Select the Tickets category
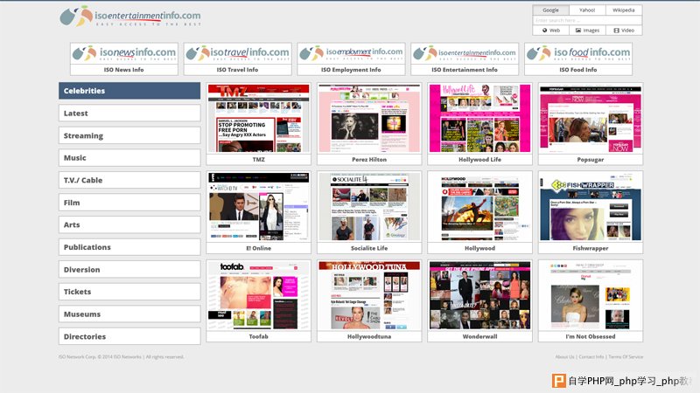 [x=129, y=292]
